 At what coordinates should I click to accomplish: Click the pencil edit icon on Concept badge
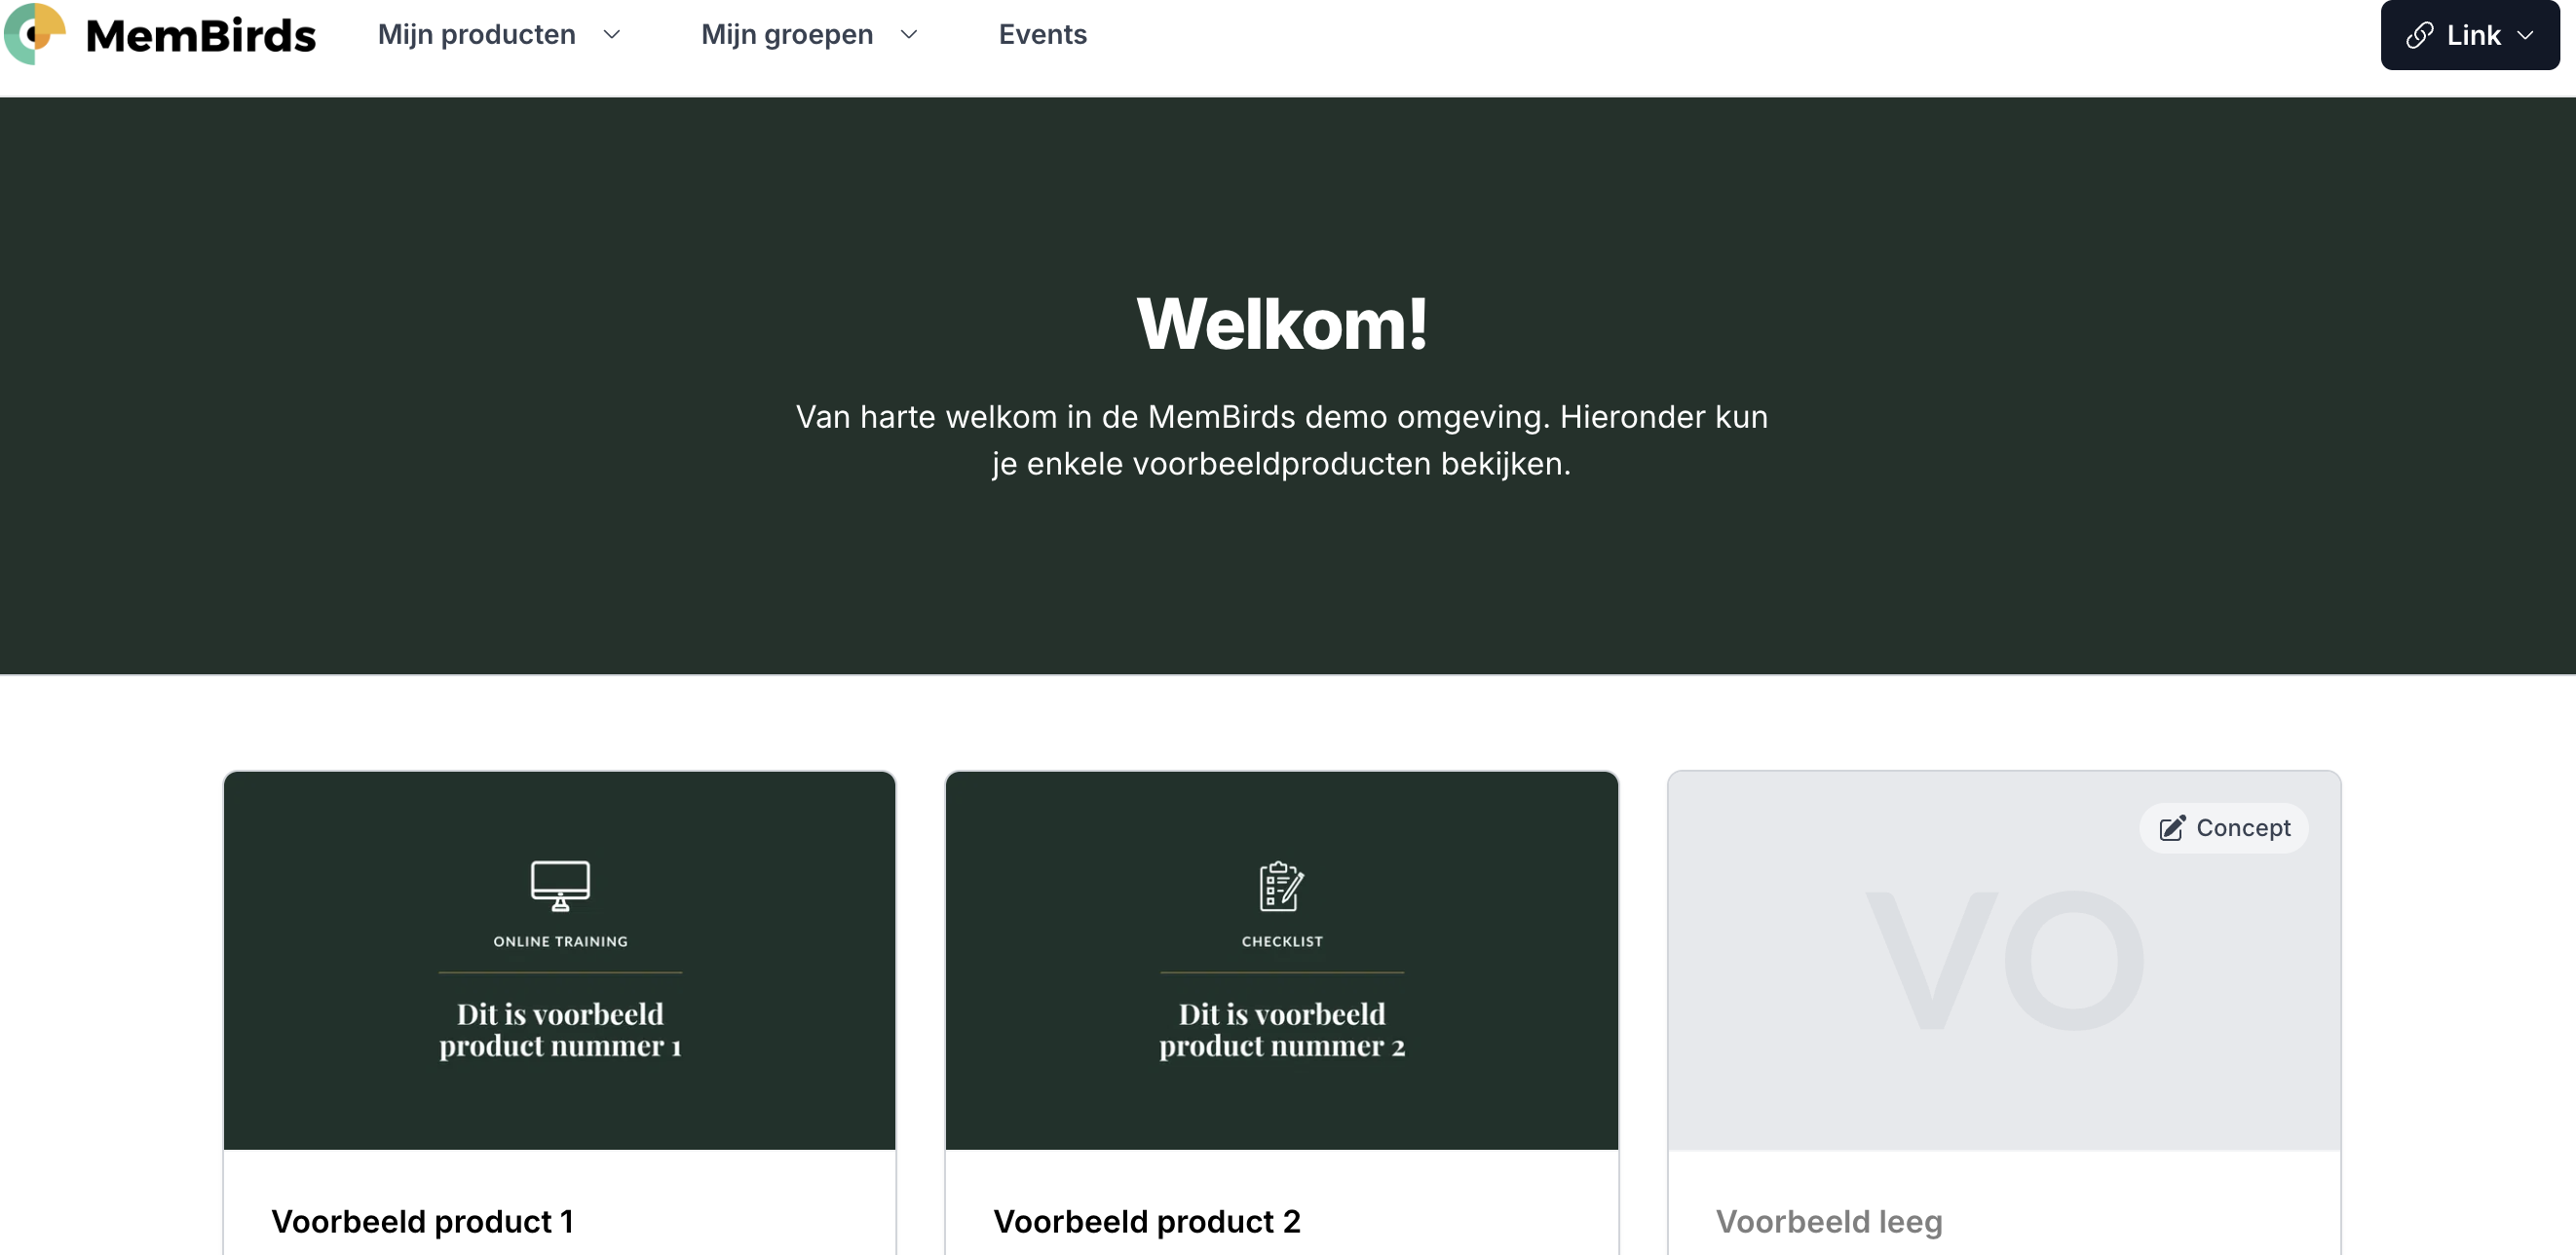(x=2171, y=828)
